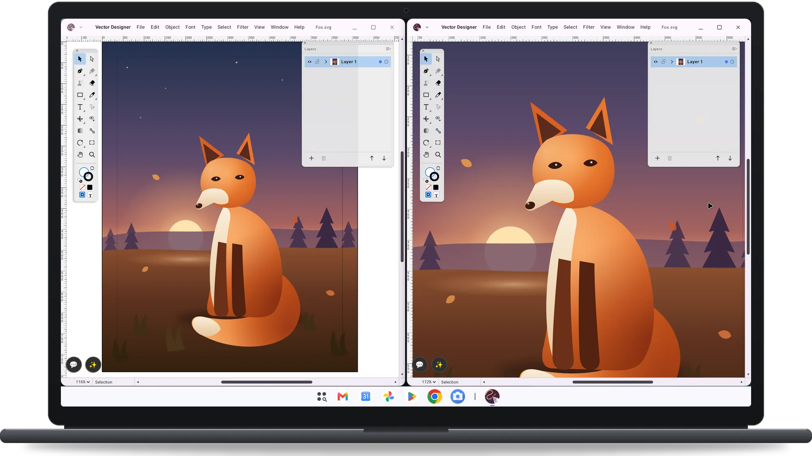This screenshot has width=812, height=456.
Task: Click Layer 1 target circle in right window
Action: (732, 62)
